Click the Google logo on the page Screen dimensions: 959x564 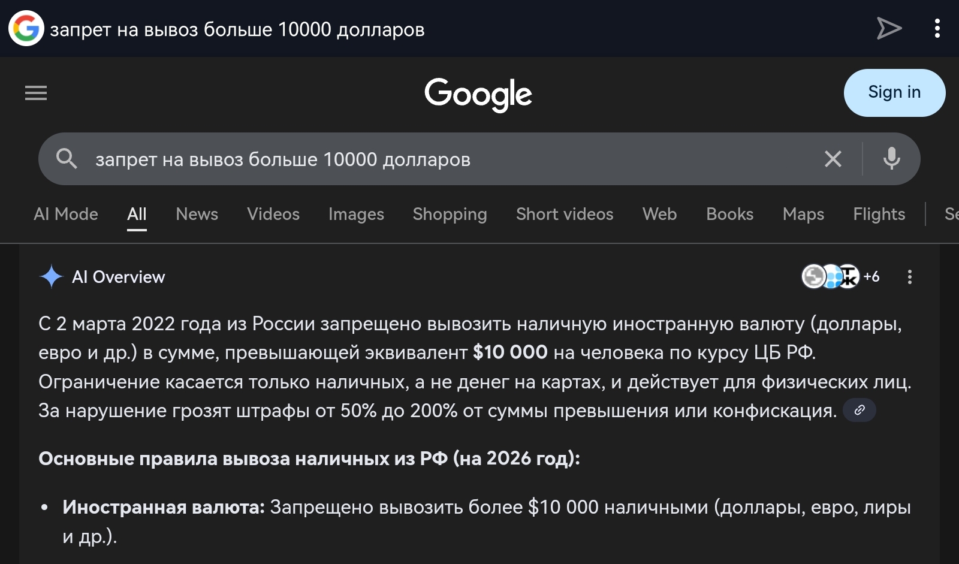pos(478,94)
